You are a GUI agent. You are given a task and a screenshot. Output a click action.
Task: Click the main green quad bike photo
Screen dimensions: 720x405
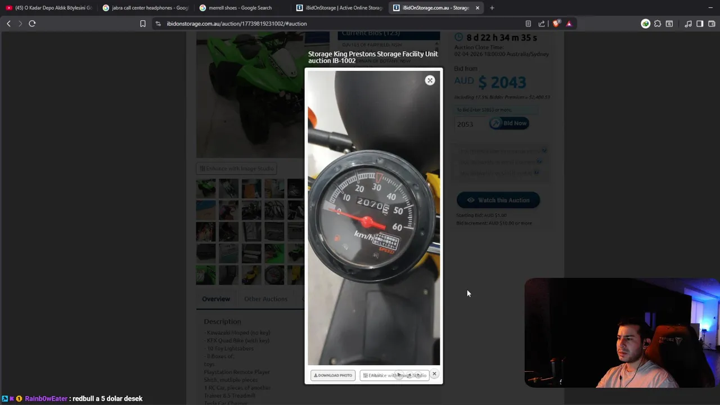(x=250, y=96)
